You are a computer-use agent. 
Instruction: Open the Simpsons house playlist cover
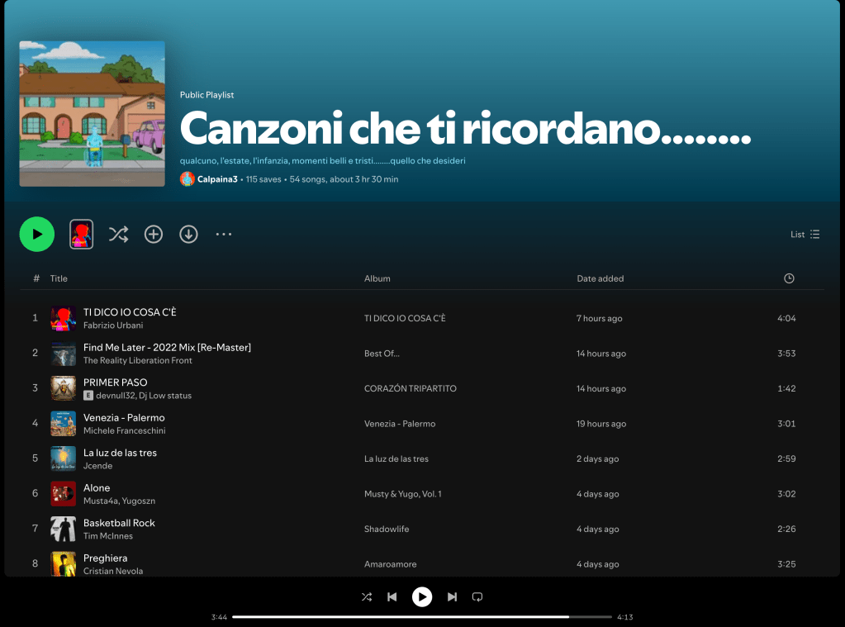click(x=93, y=114)
